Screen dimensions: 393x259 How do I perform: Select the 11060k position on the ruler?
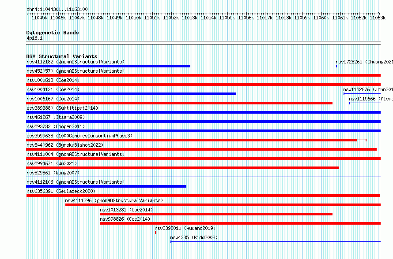coord(321,18)
